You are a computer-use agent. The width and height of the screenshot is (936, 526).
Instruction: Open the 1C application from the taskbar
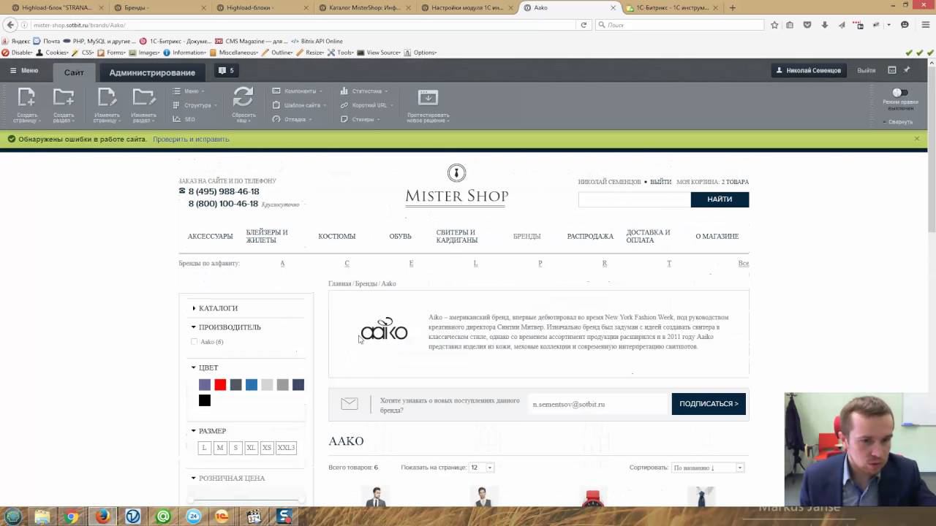[x=222, y=517]
